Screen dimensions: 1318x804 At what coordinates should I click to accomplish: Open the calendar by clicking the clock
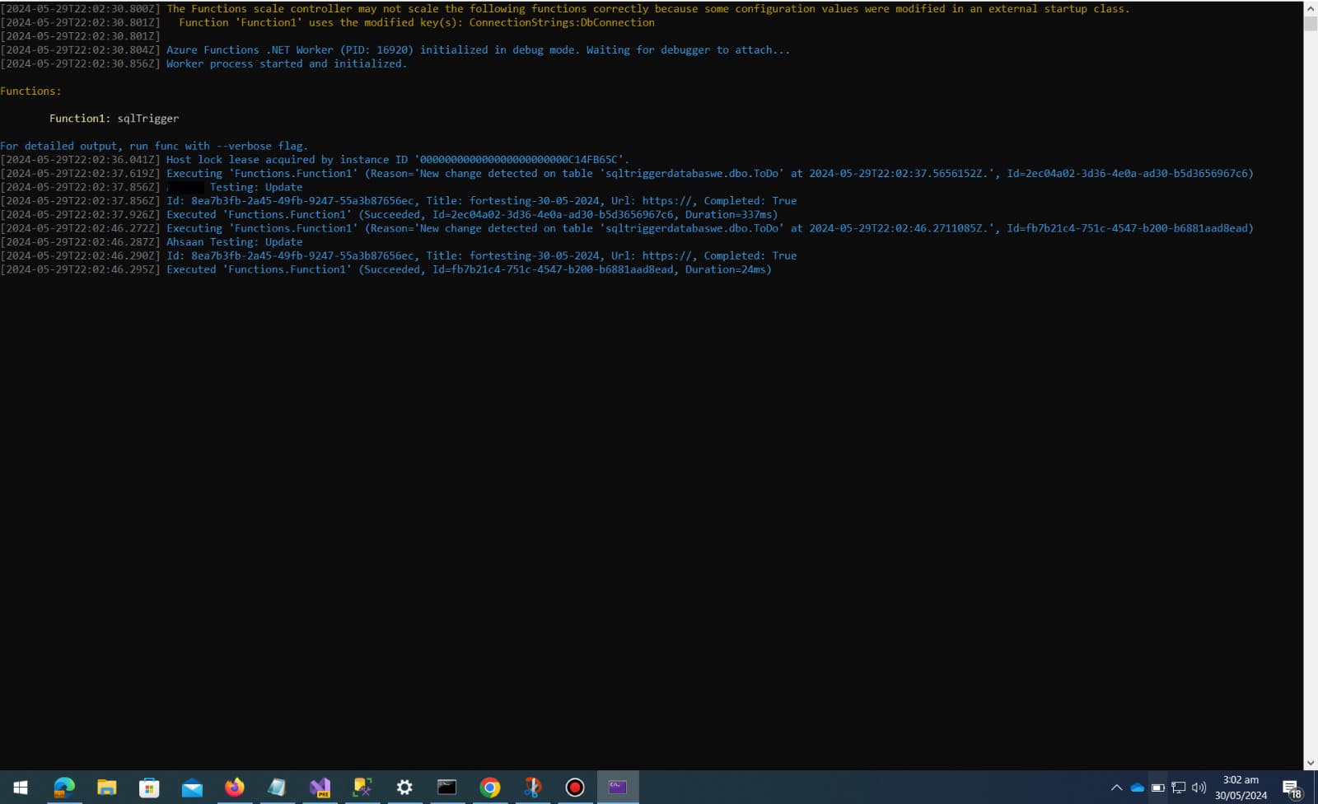tap(1240, 788)
